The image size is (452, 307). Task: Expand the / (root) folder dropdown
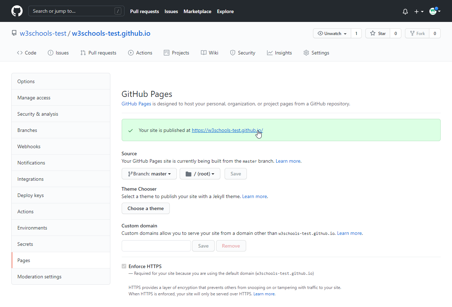[200, 174]
